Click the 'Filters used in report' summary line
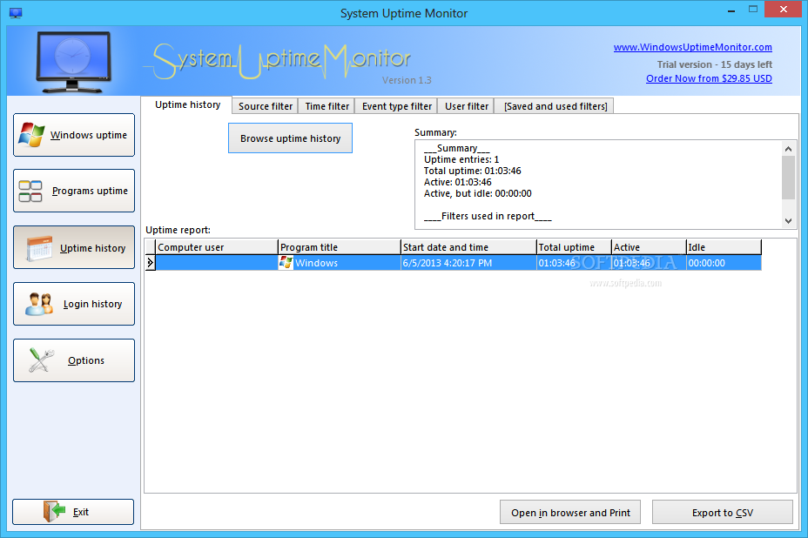Viewport: 808px width, 538px height. click(x=488, y=216)
